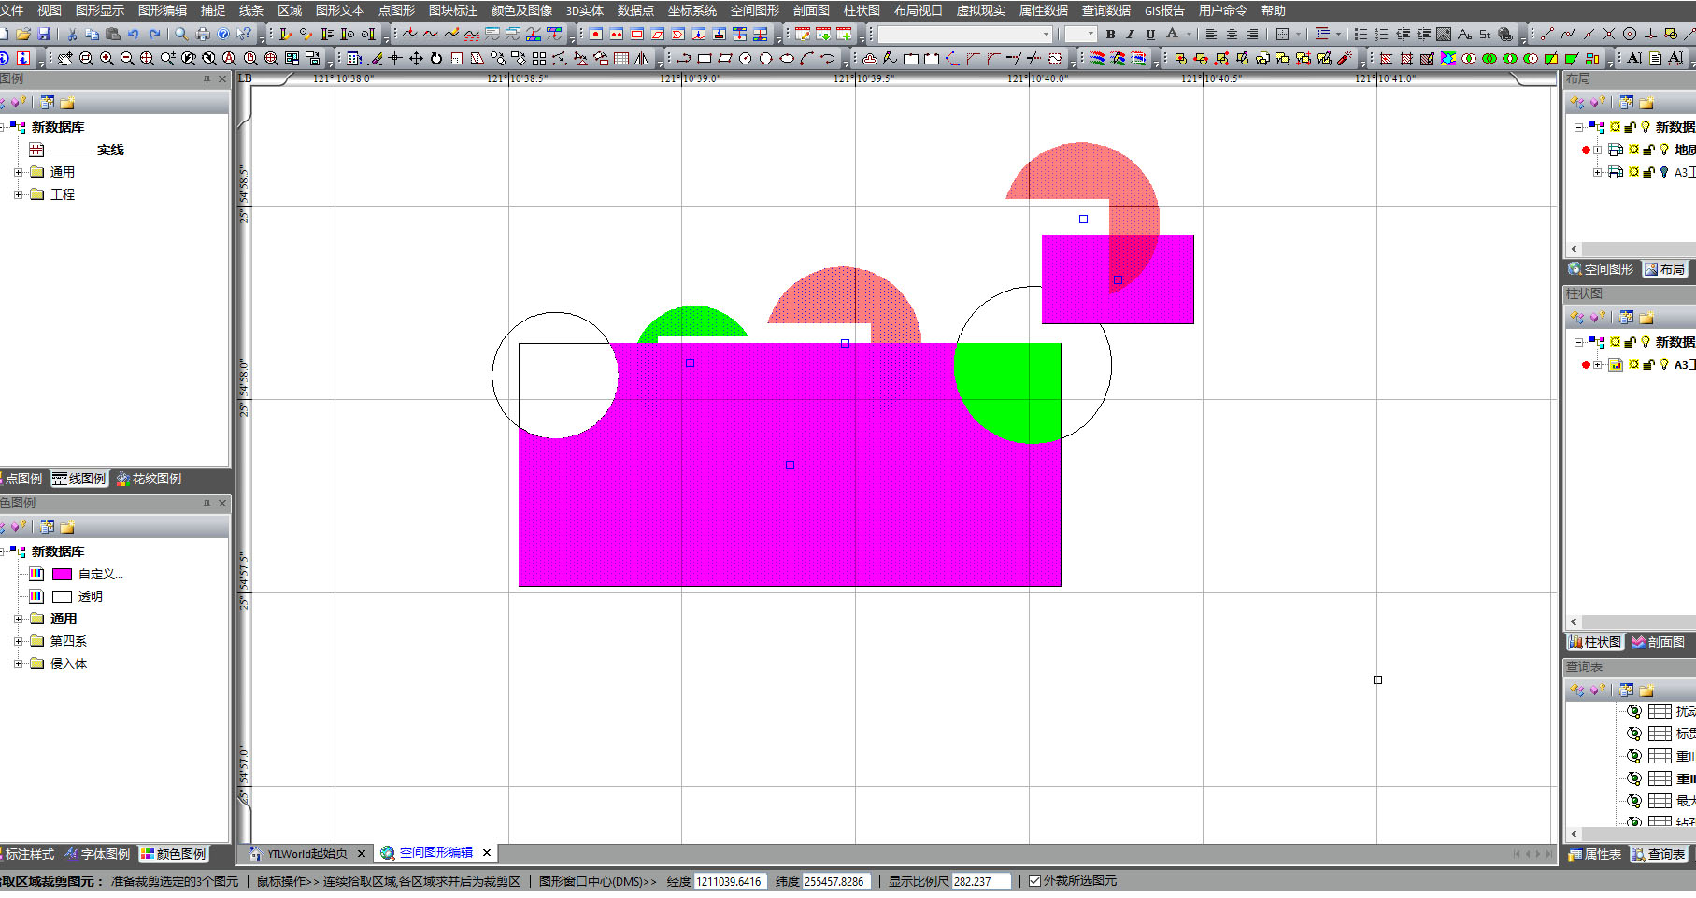The width and height of the screenshot is (1696, 898).
Task: Open a file with the folder icon
Action: tap(23, 34)
